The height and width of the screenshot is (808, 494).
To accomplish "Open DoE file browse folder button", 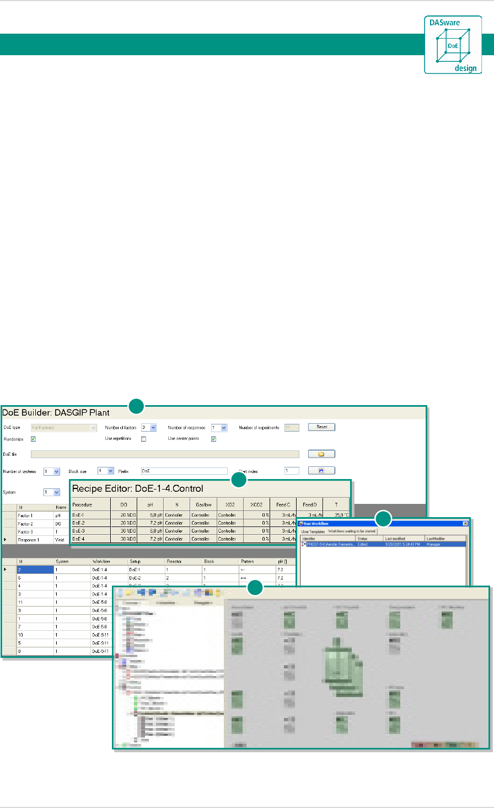I will [321, 454].
